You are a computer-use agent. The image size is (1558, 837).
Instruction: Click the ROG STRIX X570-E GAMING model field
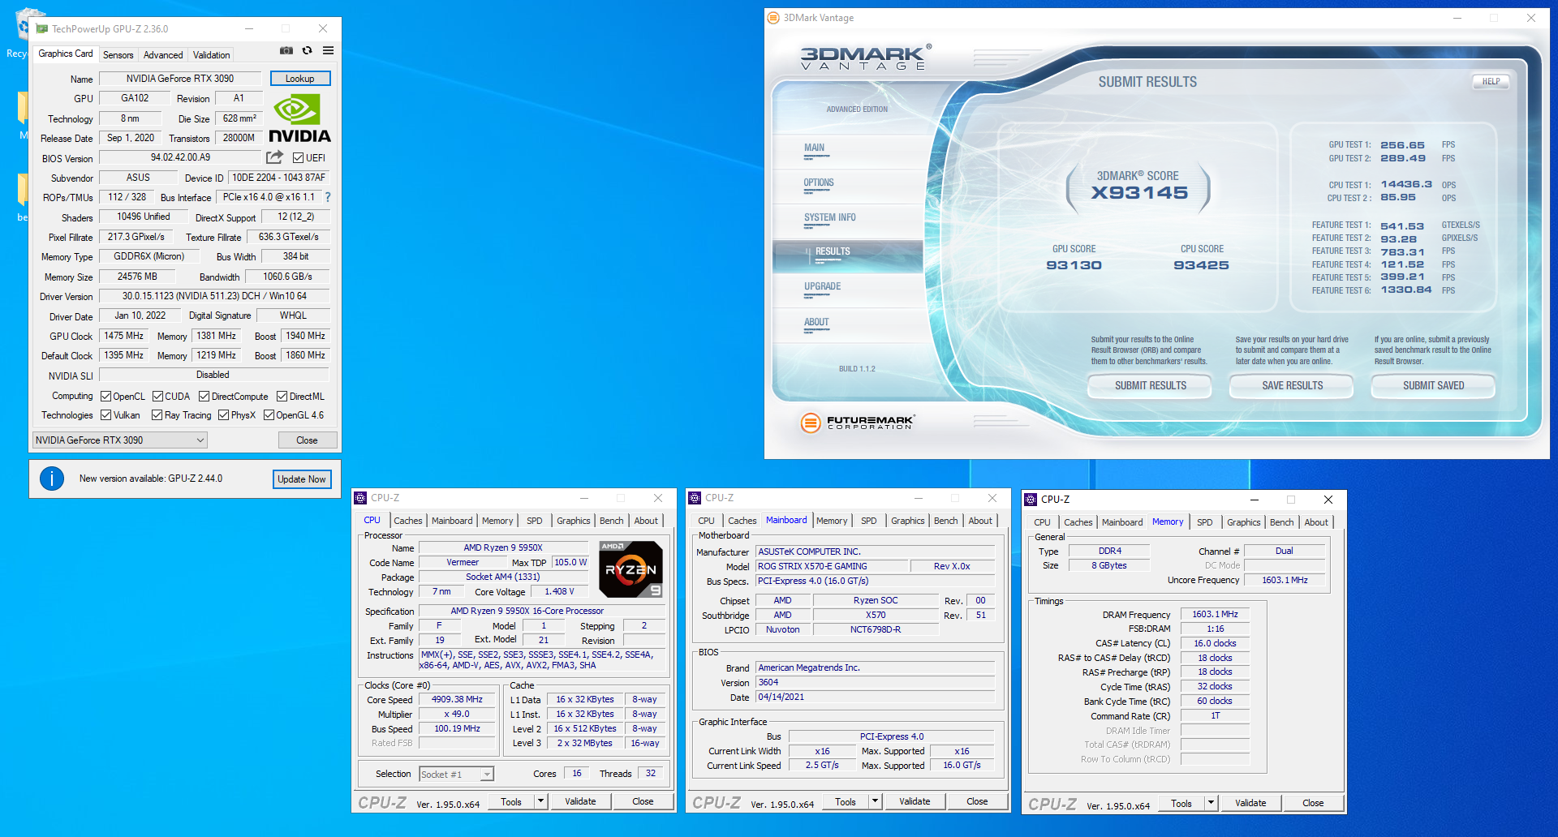[831, 566]
